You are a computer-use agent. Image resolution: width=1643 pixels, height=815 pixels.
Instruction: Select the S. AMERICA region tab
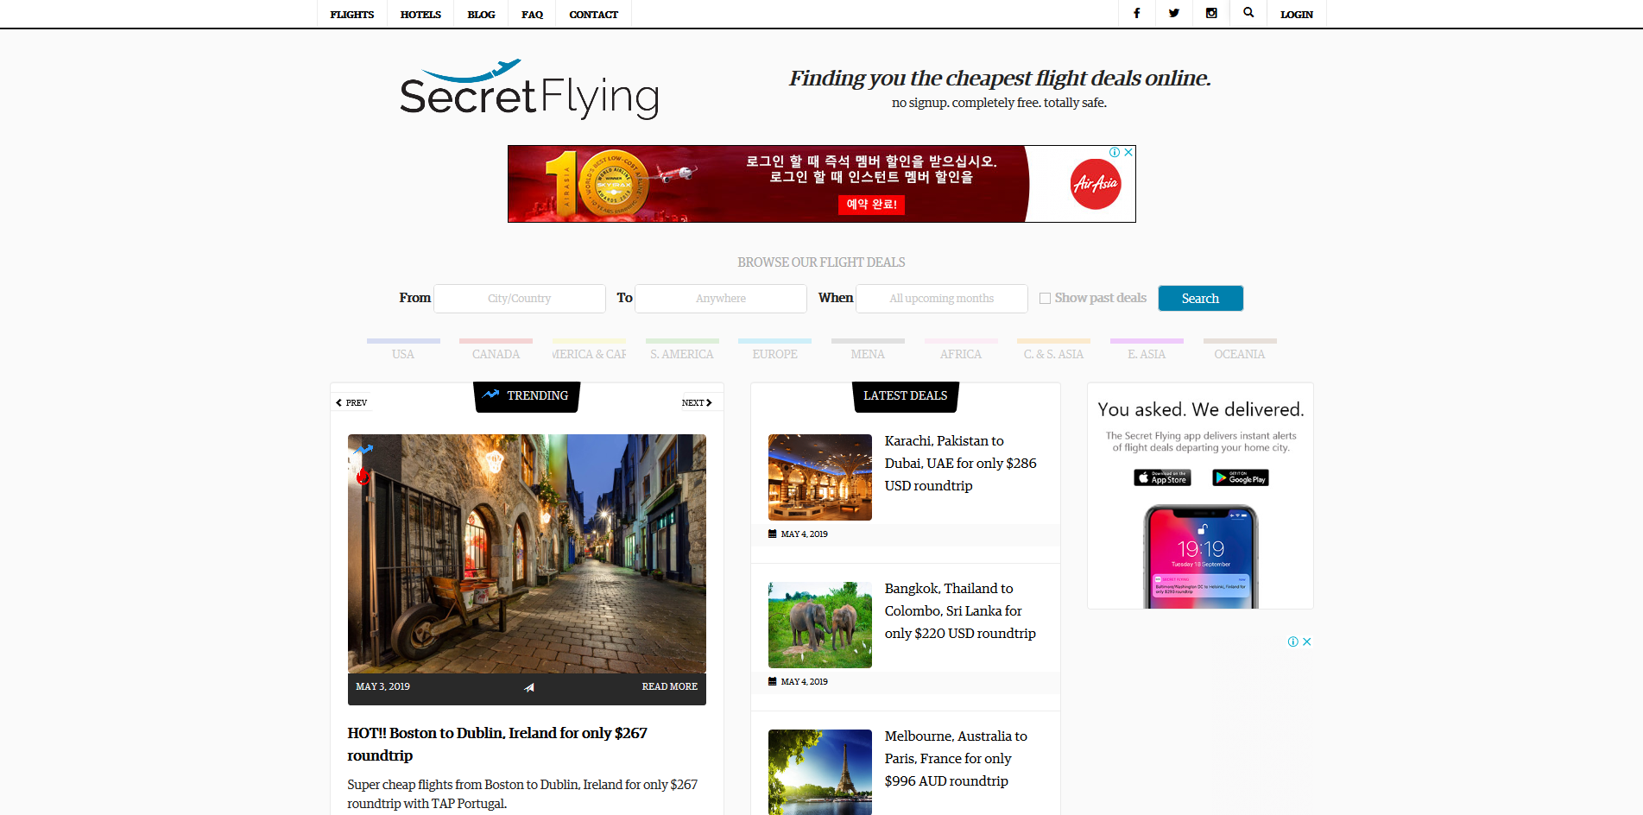682,350
